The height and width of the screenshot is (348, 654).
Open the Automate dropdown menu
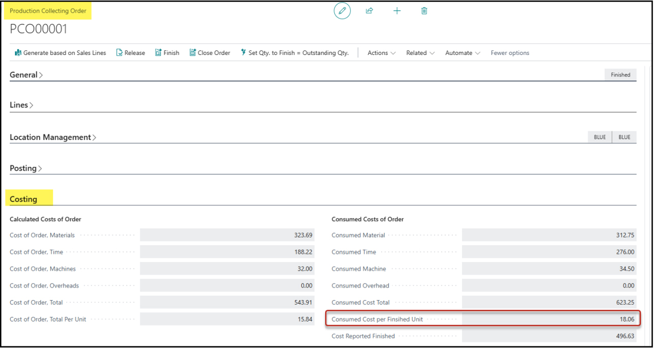pyautogui.click(x=462, y=53)
